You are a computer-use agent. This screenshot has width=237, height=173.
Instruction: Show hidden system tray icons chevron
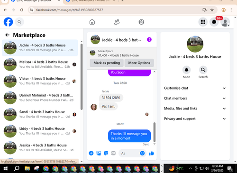tap(191, 168)
